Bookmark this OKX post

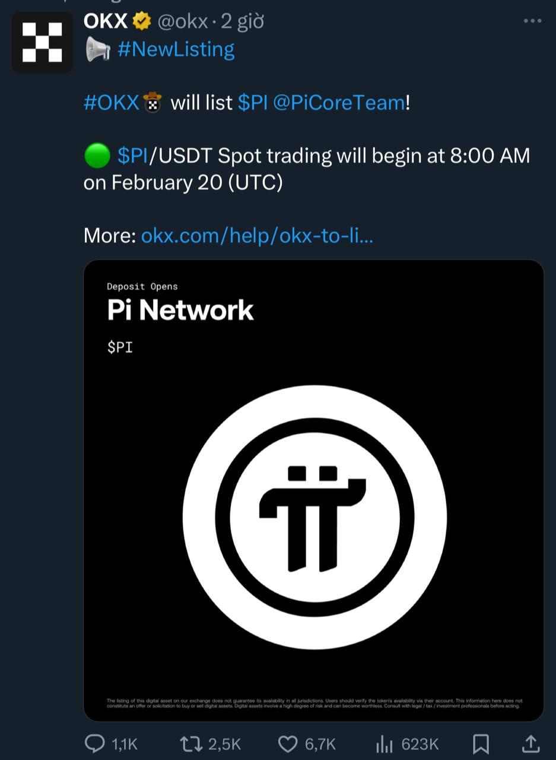click(481, 743)
